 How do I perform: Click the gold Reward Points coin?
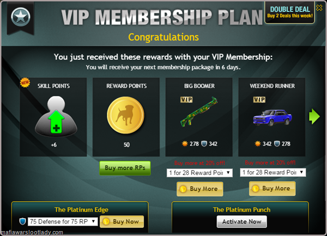point(125,115)
